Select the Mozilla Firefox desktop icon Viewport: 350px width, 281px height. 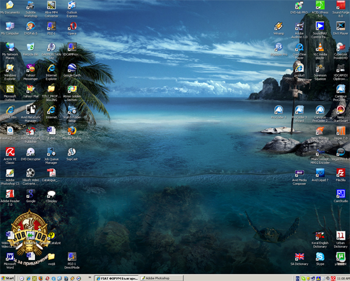click(x=72, y=131)
